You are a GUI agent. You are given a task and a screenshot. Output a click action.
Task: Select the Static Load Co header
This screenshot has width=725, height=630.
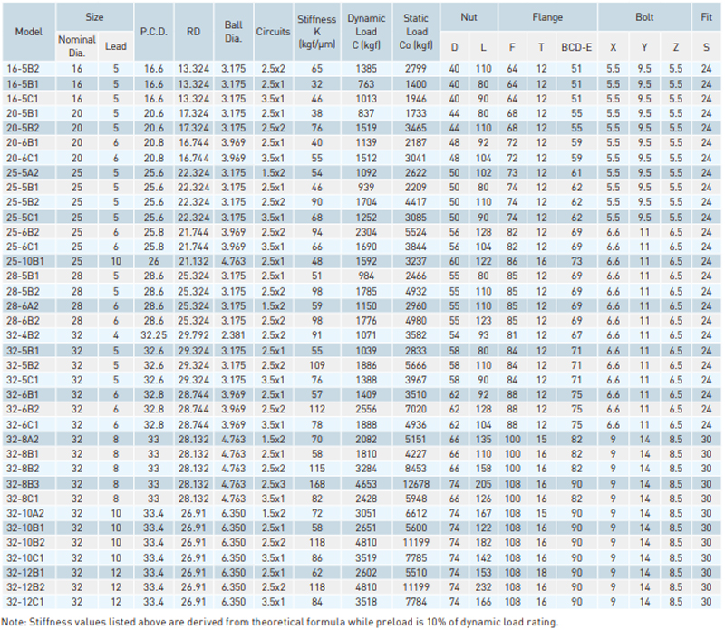[419, 31]
